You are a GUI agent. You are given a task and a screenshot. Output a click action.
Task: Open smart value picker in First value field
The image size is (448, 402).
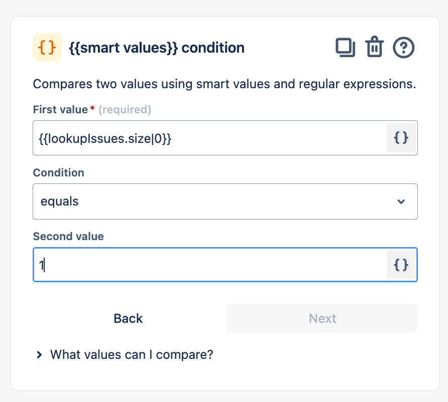(x=401, y=138)
